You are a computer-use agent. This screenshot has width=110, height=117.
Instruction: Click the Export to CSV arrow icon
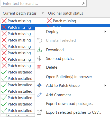(39, 112)
